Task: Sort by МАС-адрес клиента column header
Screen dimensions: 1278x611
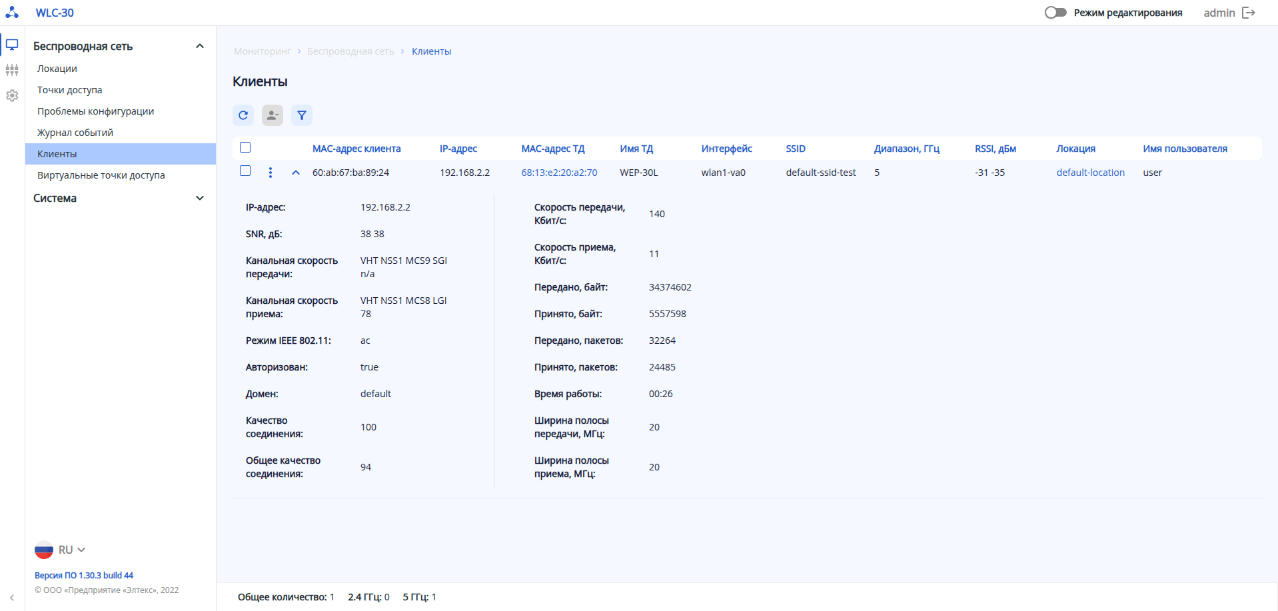Action: point(356,149)
